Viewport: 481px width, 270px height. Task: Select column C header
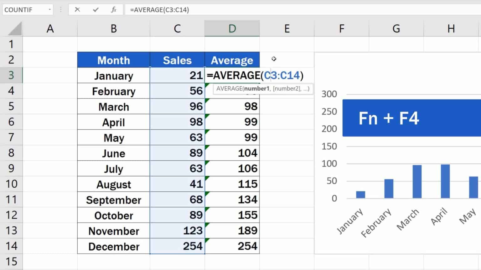click(x=177, y=29)
